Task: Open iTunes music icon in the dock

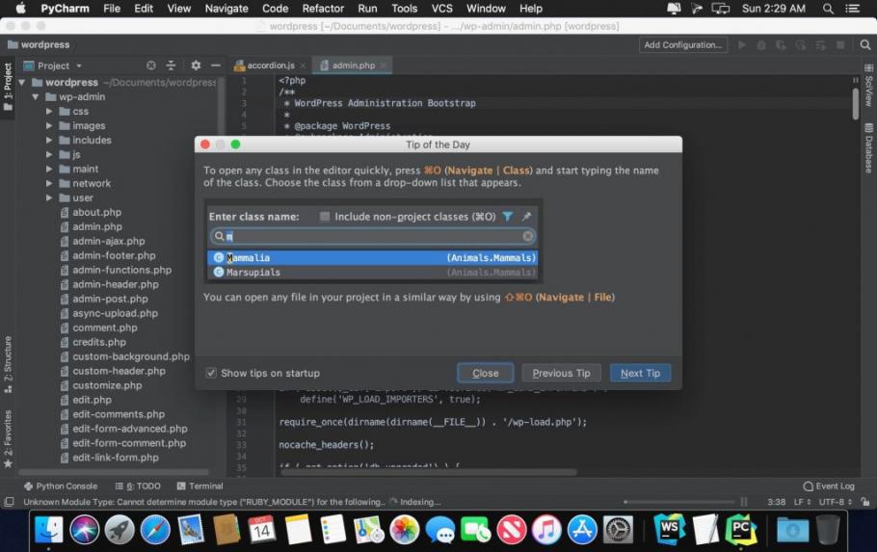Action: 546,529
